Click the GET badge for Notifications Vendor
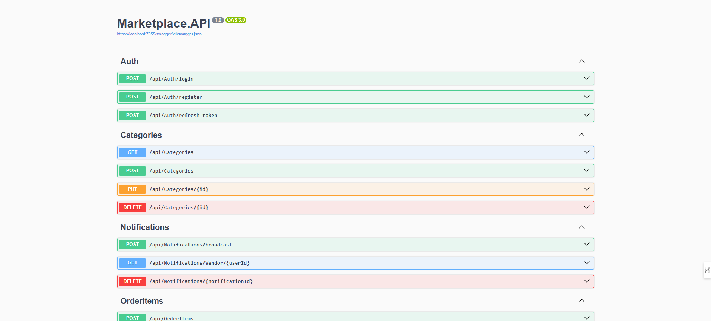Screen dimensions: 711x321 (132, 263)
